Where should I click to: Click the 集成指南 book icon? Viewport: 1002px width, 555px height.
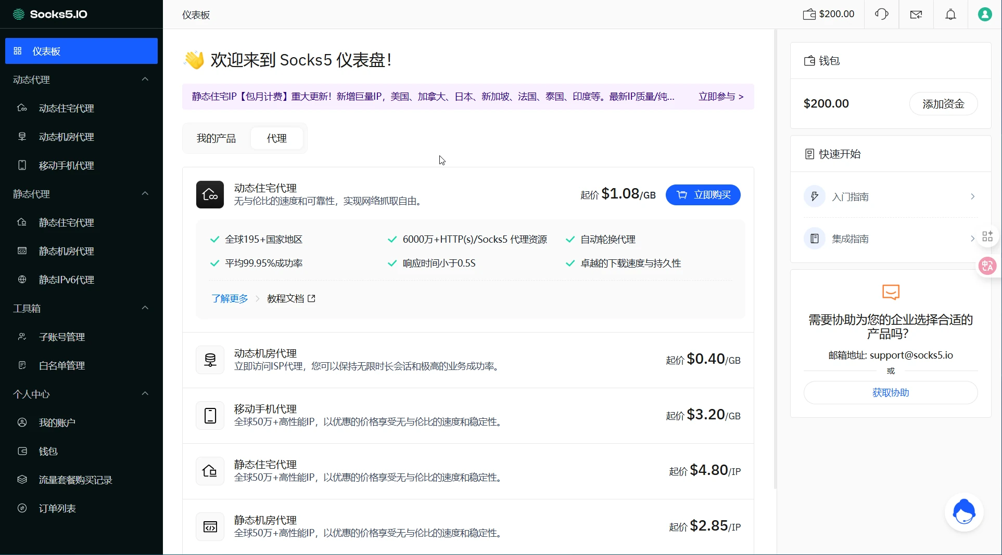[815, 239]
